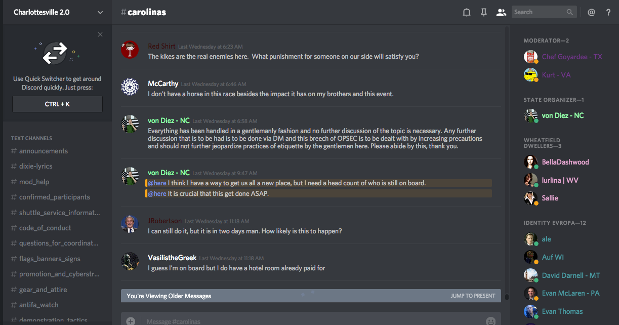Type in the search box

point(539,12)
